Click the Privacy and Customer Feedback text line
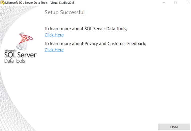 coord(95,44)
